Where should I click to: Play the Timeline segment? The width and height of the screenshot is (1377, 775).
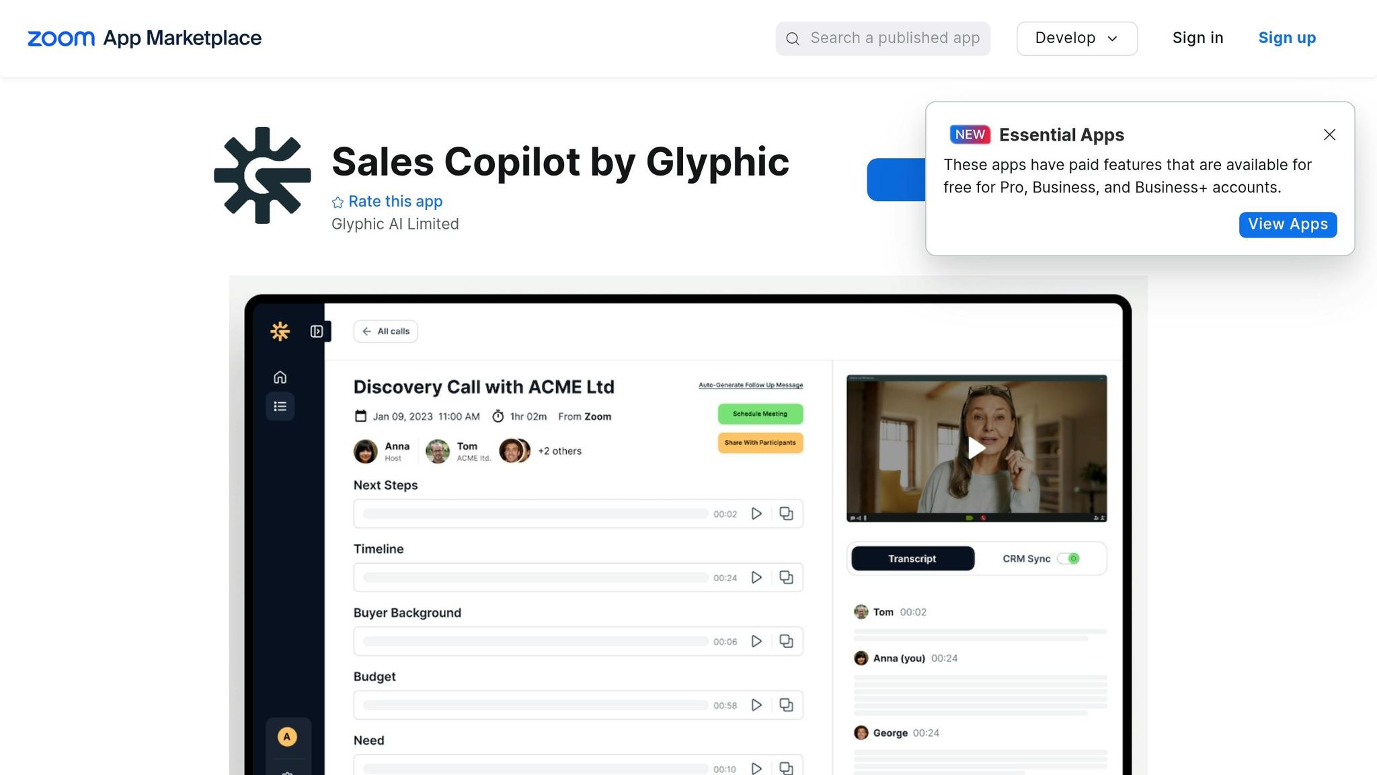pos(756,577)
